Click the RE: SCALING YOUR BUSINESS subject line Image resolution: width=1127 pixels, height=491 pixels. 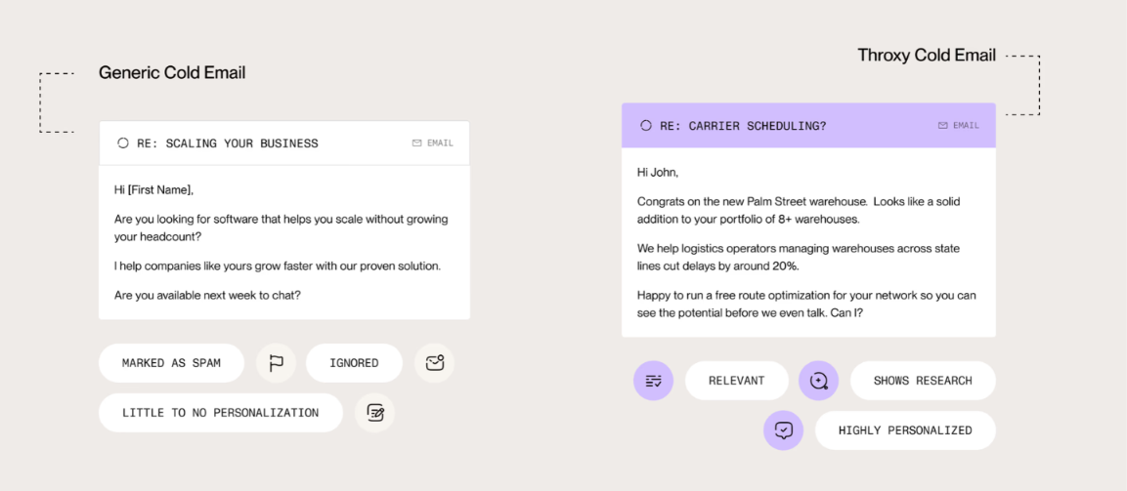tap(227, 143)
